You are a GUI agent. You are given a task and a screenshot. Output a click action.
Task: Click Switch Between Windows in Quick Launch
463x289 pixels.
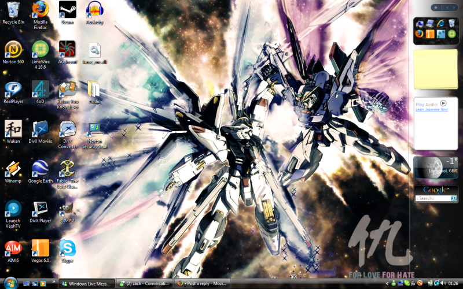coord(35,284)
